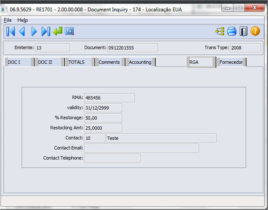Click the Document field 0912201555
This screenshot has width=268, height=210.
[x=132, y=48]
